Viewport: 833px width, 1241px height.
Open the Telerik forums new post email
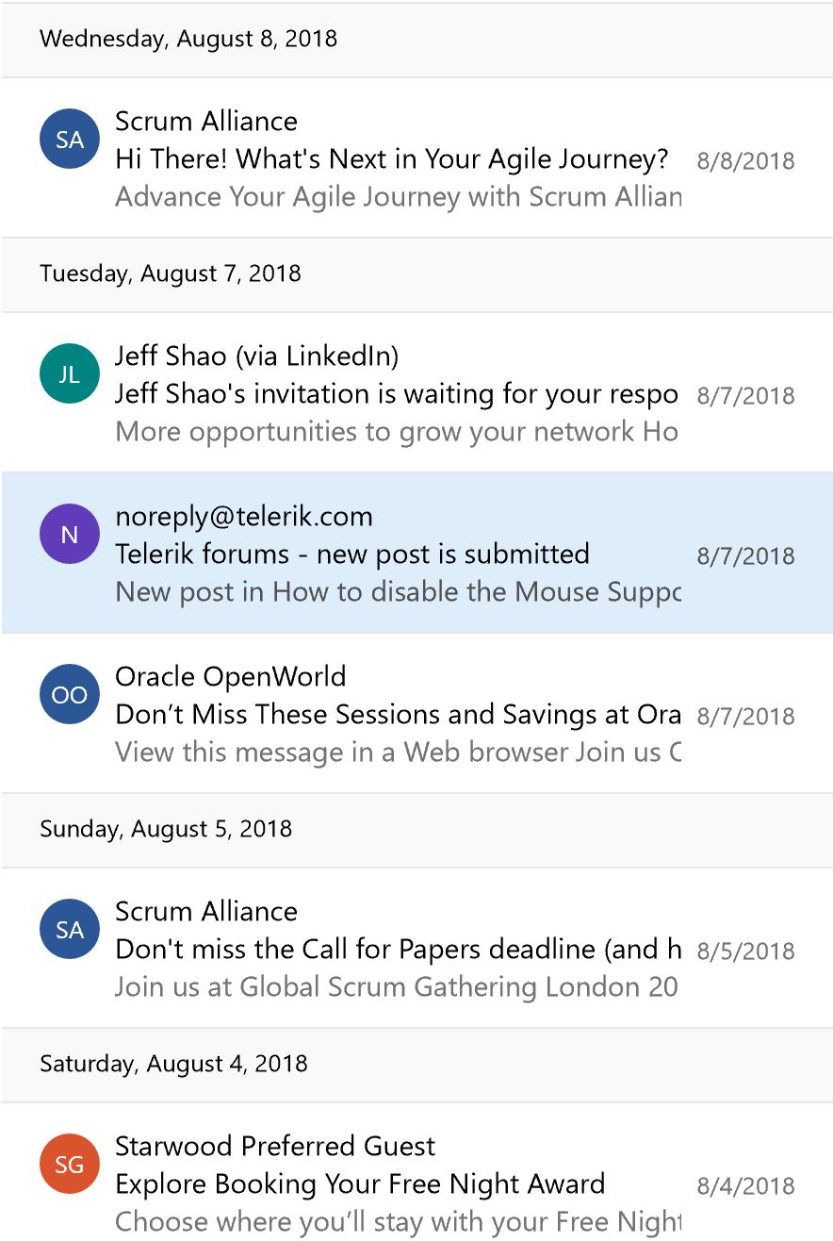point(352,554)
